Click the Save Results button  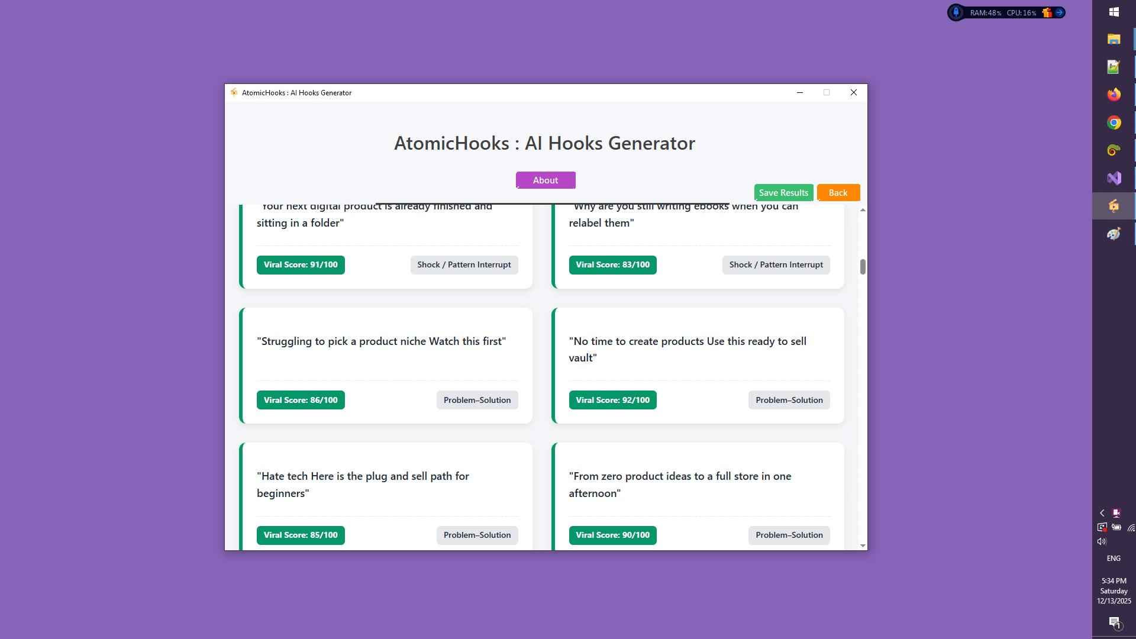click(x=783, y=193)
